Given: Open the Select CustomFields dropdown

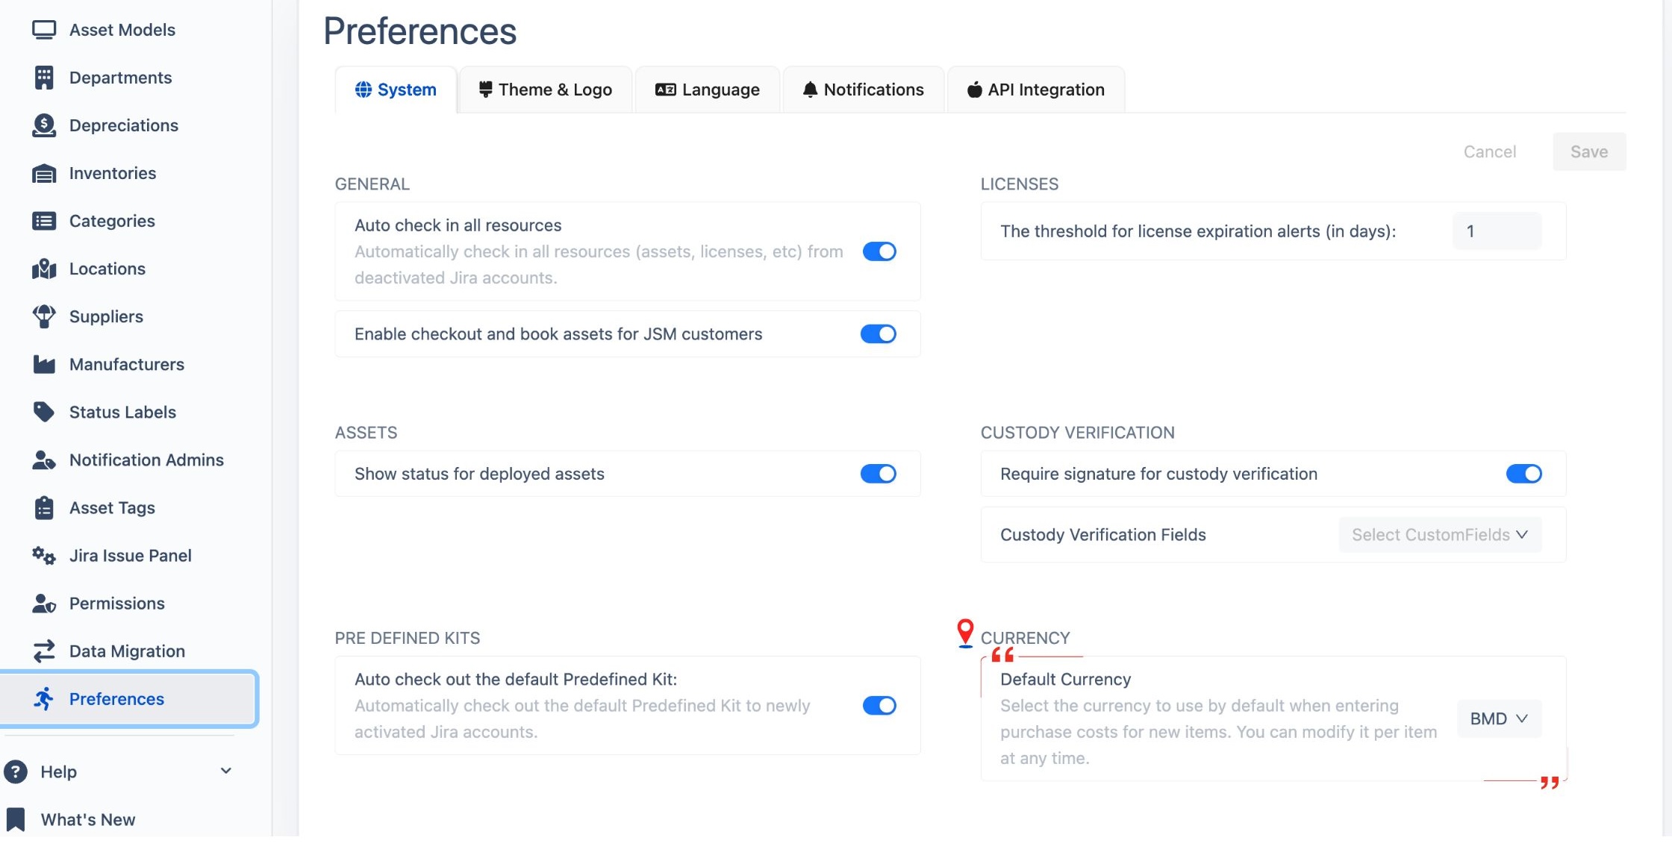Looking at the screenshot, I should [1439, 535].
